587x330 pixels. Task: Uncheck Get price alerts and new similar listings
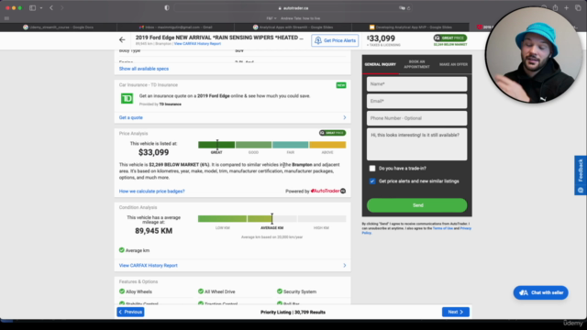(372, 181)
